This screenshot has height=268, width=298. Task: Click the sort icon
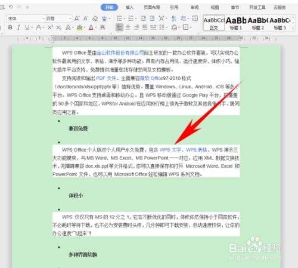[174, 19]
